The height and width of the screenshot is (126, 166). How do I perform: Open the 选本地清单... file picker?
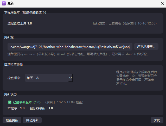coord(146,47)
